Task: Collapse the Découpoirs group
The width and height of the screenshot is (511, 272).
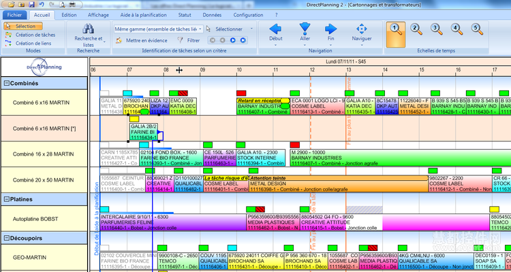Action: (x=6, y=238)
